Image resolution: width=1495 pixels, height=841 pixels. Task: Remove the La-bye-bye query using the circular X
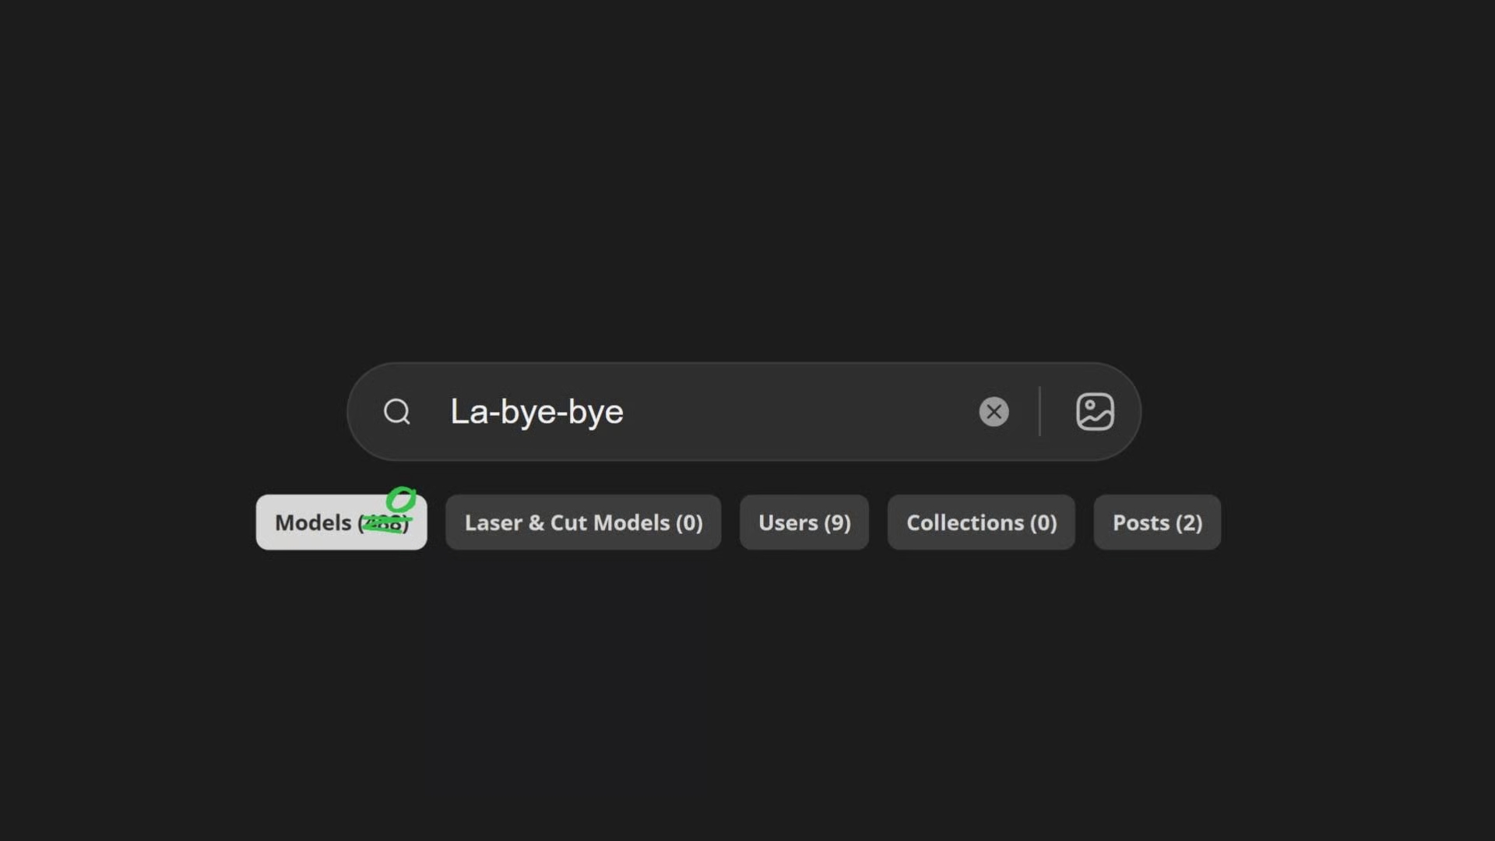point(994,412)
